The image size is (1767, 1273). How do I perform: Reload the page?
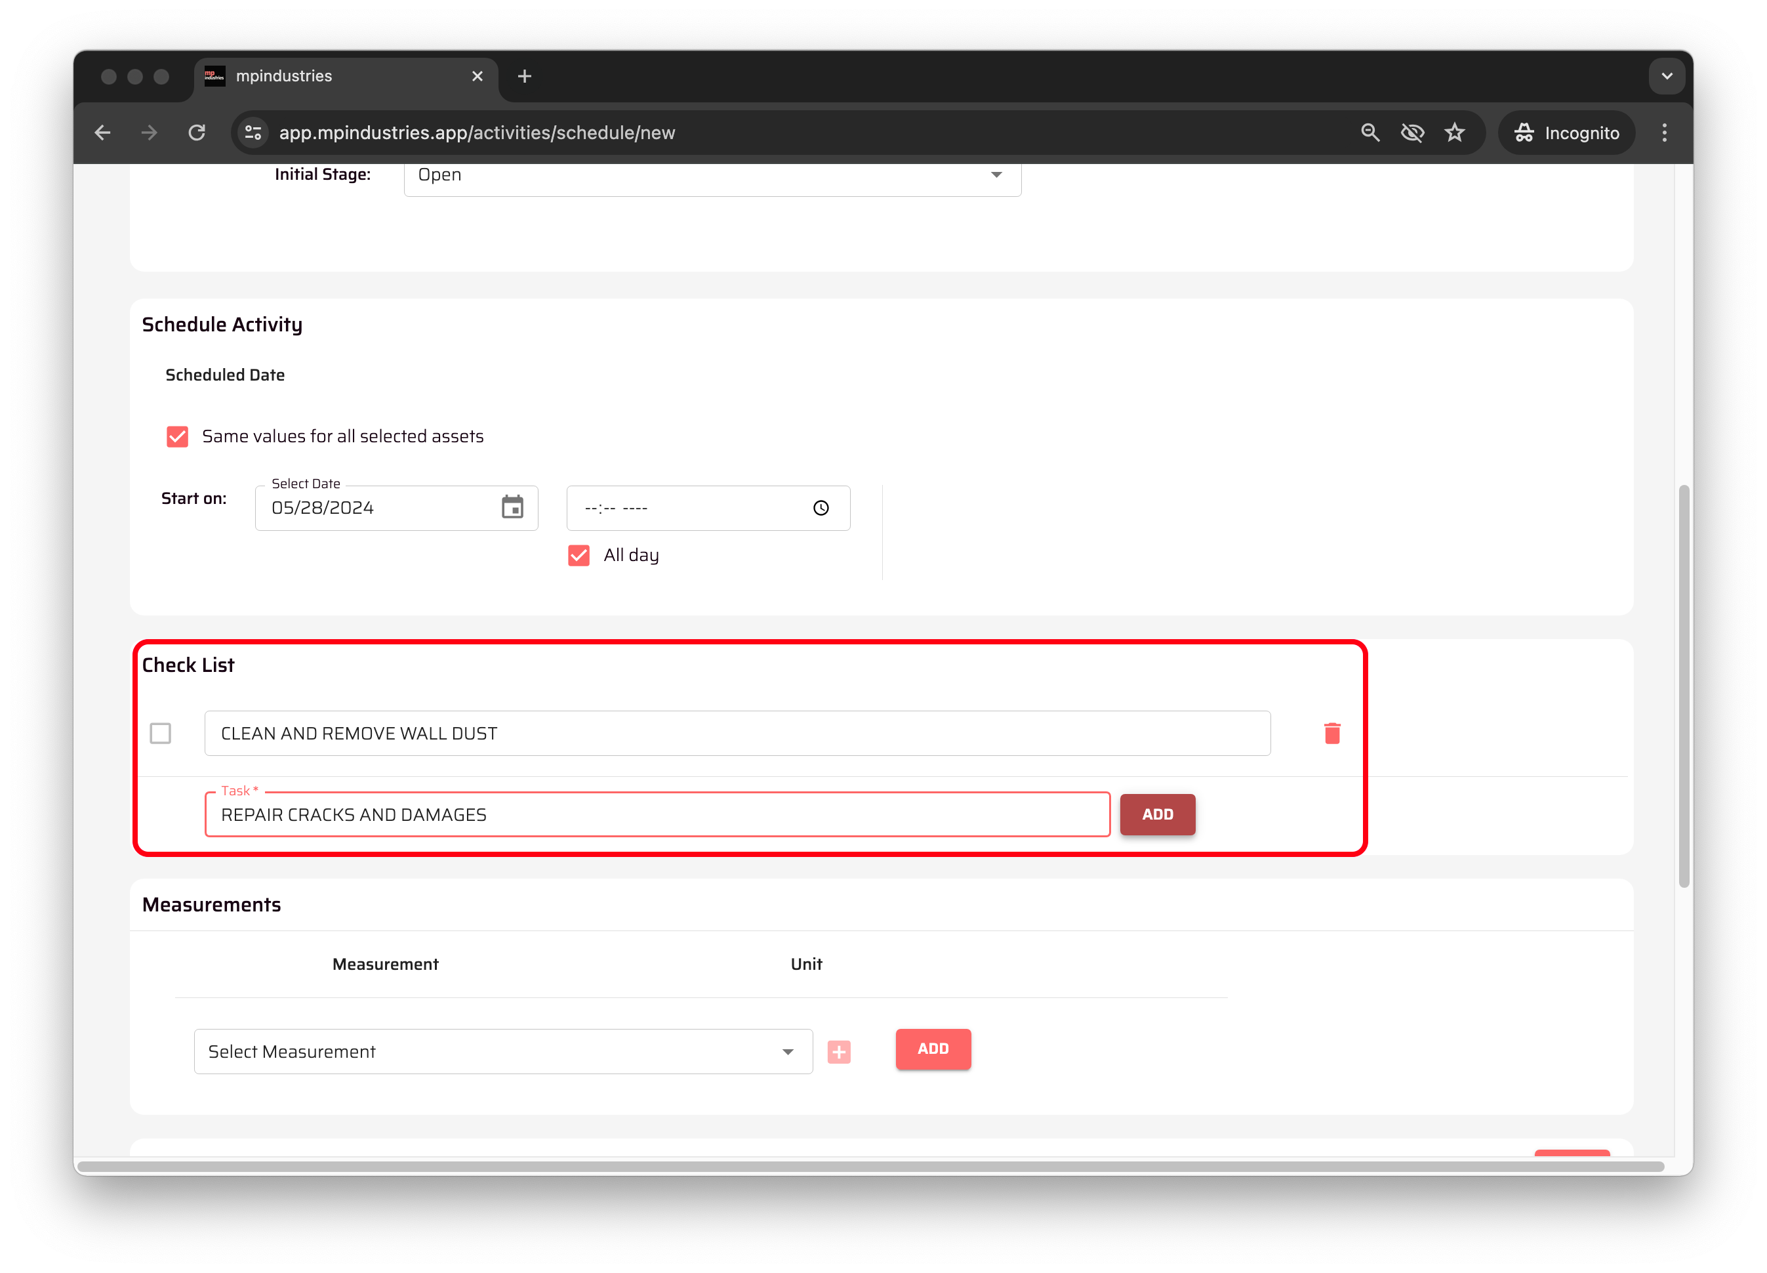197,133
